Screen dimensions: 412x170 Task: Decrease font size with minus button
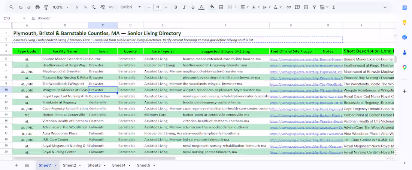click(149, 7)
